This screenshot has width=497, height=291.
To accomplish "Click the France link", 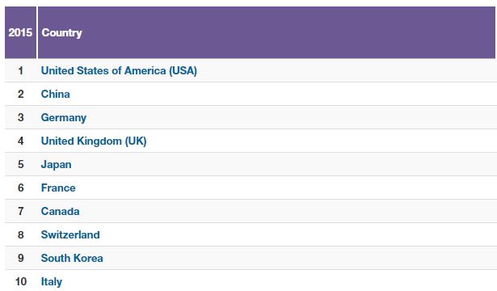I will pos(58,188).
